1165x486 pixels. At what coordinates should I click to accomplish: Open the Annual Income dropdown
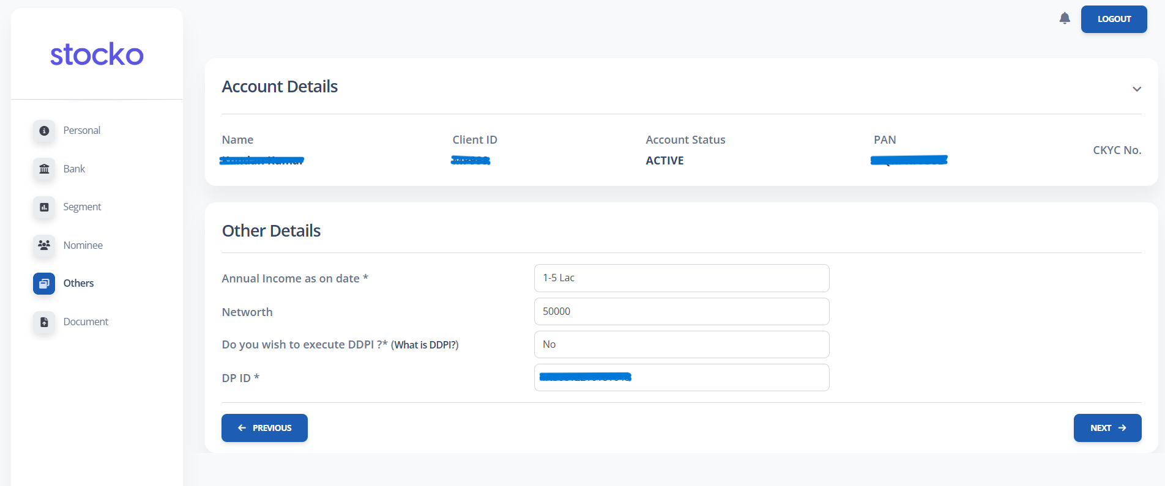pos(681,278)
